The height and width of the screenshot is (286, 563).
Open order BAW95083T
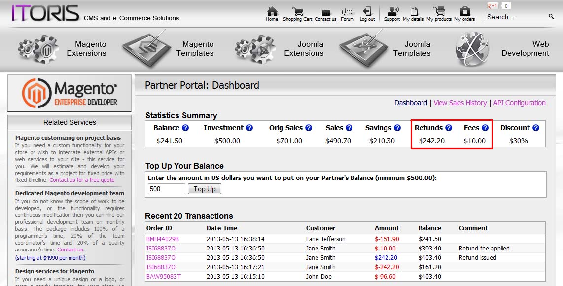pyautogui.click(x=163, y=276)
